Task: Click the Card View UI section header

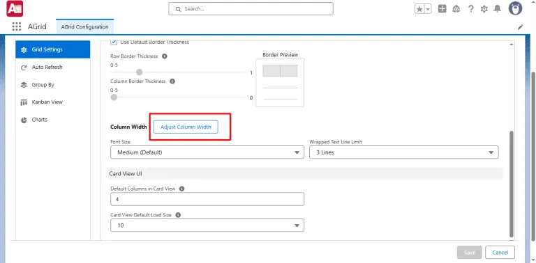Action: point(304,174)
